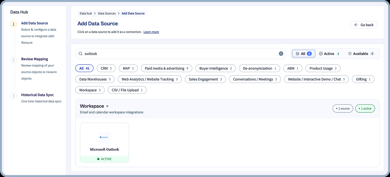Show Available data sources
Image resolution: width=390 pixels, height=177 pixels.
(x=361, y=54)
